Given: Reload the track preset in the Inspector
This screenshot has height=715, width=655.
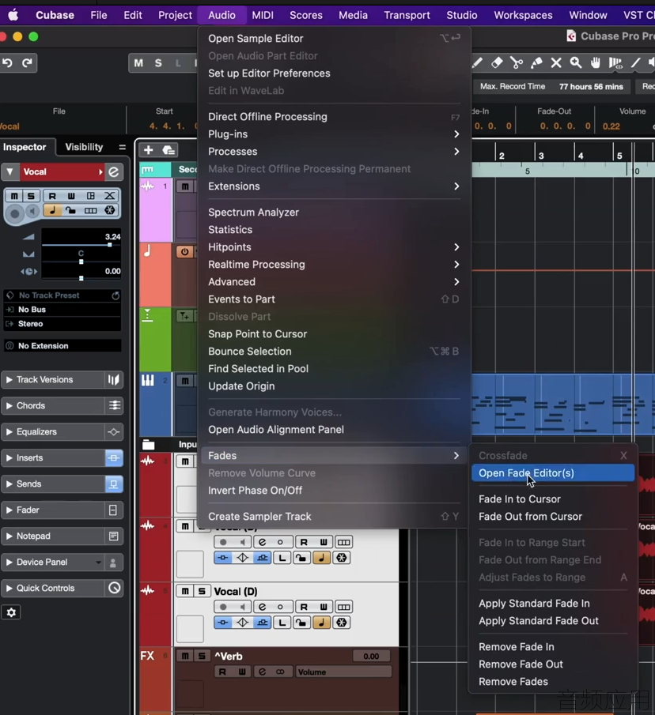Looking at the screenshot, I should point(115,295).
